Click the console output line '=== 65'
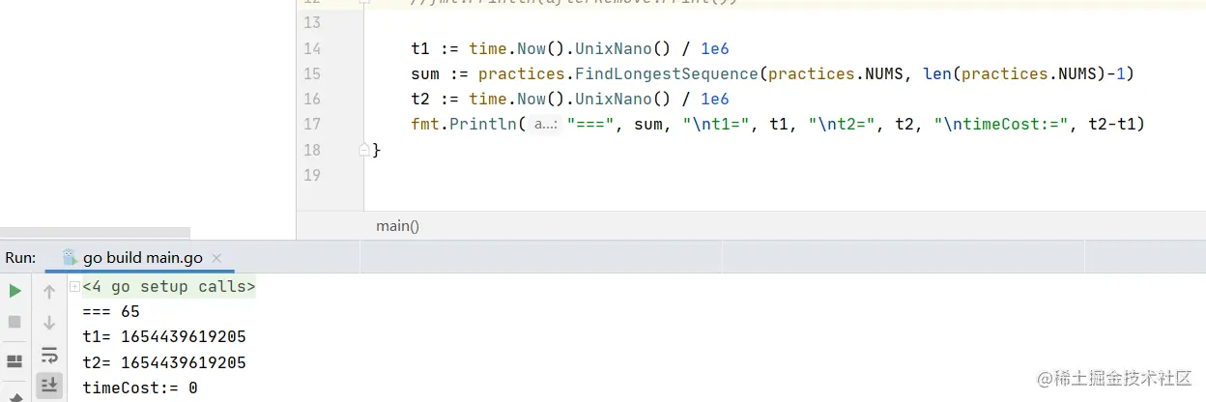Screen dimensions: 1206x402 click(111, 311)
